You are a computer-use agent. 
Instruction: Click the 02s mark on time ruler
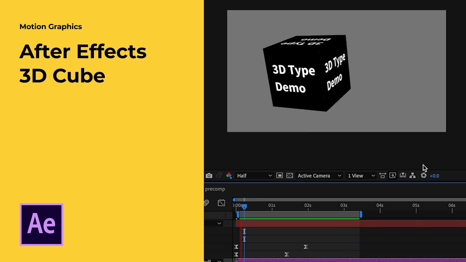point(308,206)
